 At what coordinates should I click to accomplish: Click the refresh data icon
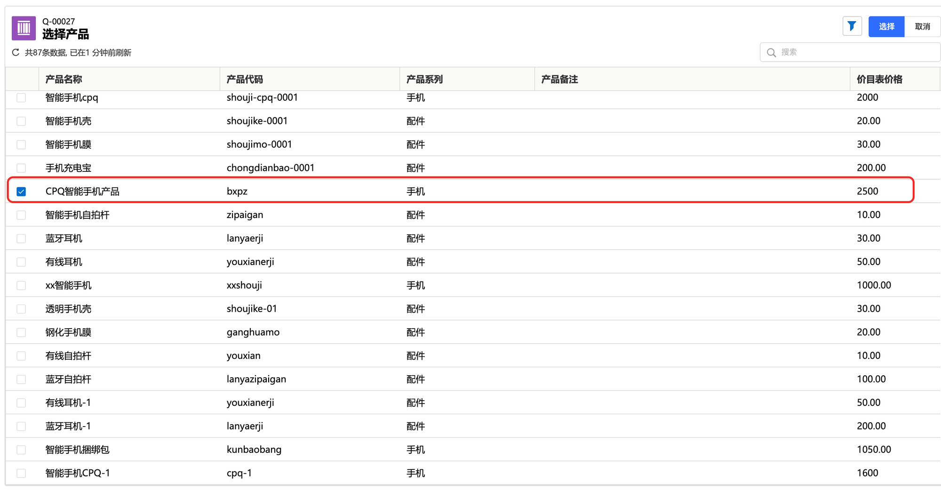click(16, 52)
